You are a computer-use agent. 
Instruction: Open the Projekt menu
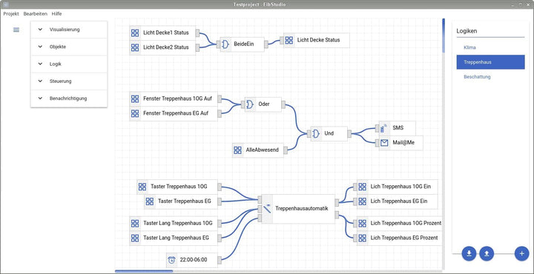pos(11,14)
